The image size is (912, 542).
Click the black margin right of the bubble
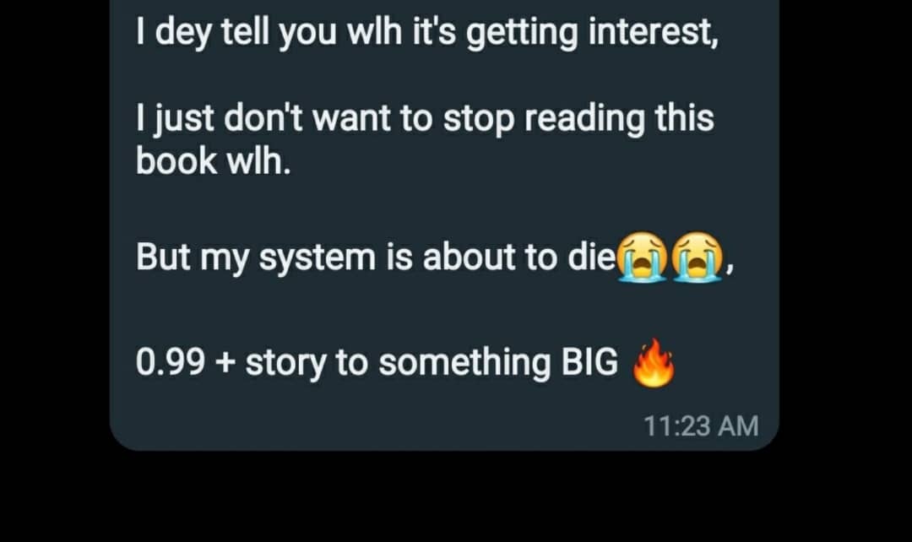click(x=845, y=233)
